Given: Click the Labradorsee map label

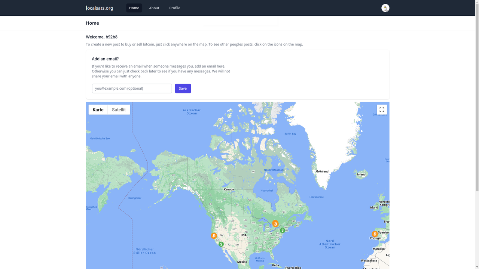Looking at the screenshot, I should coord(317,197).
